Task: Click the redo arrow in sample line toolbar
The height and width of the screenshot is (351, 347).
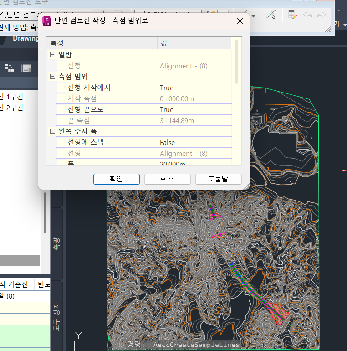Action: (321, 15)
